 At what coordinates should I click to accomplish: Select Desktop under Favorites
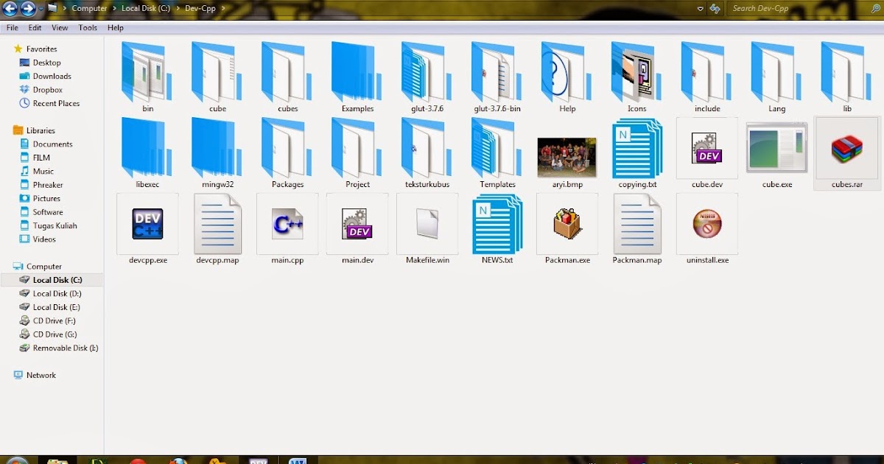tap(47, 63)
